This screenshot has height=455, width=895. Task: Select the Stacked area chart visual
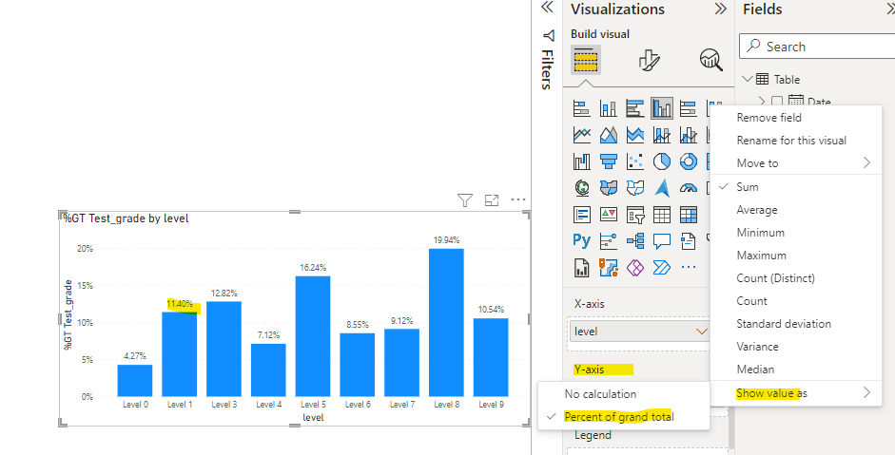635,135
